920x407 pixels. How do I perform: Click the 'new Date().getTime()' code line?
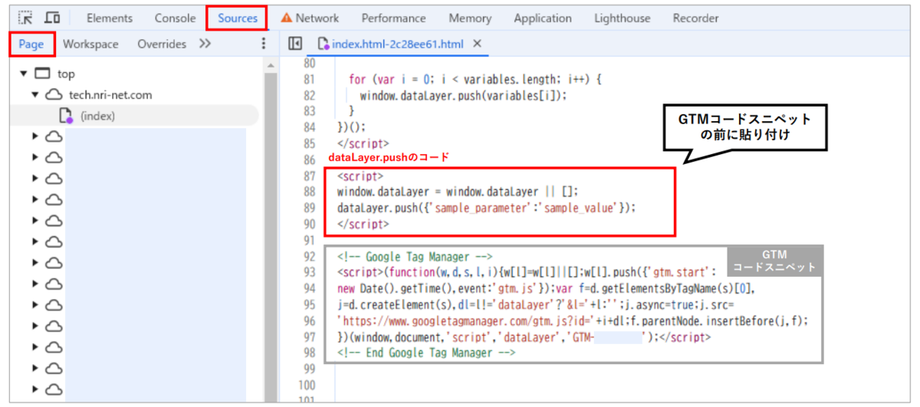tap(547, 288)
